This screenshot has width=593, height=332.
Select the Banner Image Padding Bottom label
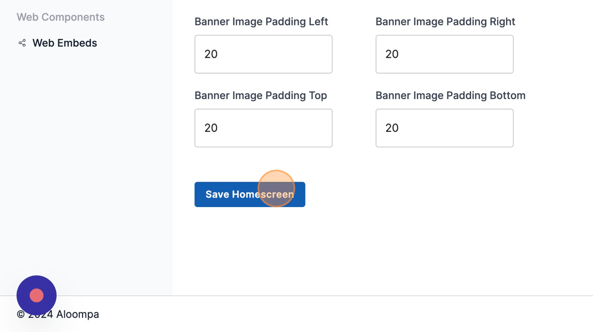tap(450, 95)
